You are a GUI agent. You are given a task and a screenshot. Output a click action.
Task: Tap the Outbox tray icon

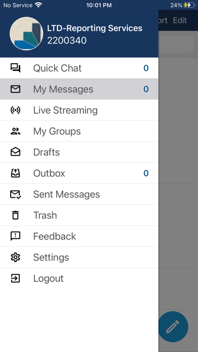pyautogui.click(x=16, y=173)
